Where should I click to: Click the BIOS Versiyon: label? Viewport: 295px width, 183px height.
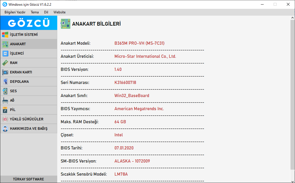pyautogui.click(x=75, y=69)
